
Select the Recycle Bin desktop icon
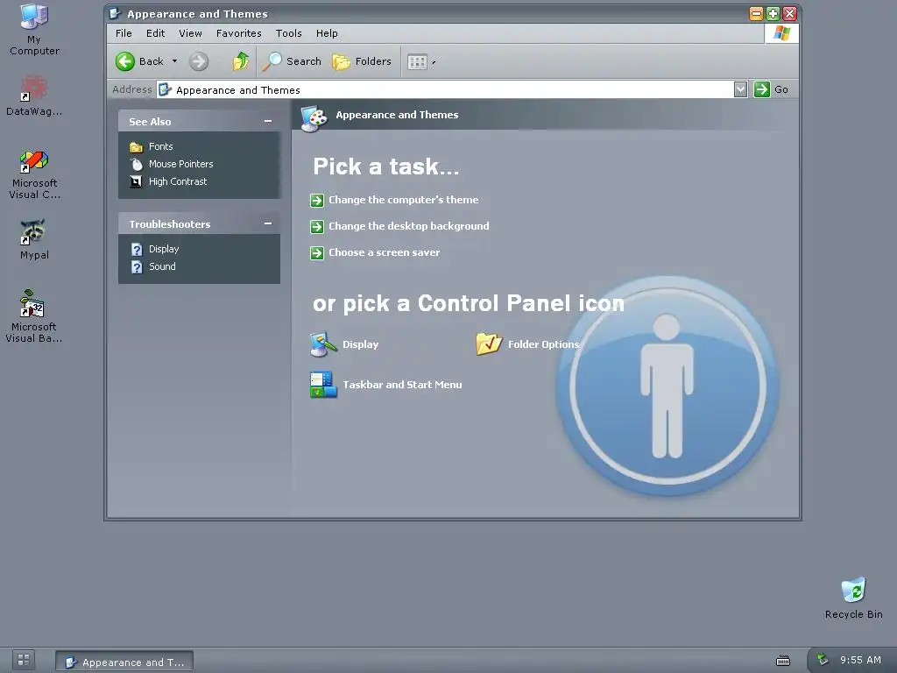click(x=853, y=598)
